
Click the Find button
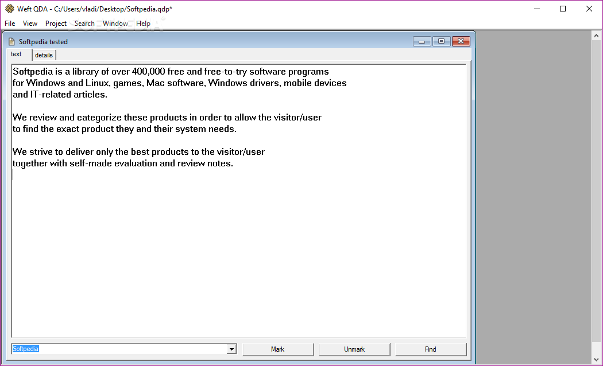click(430, 349)
